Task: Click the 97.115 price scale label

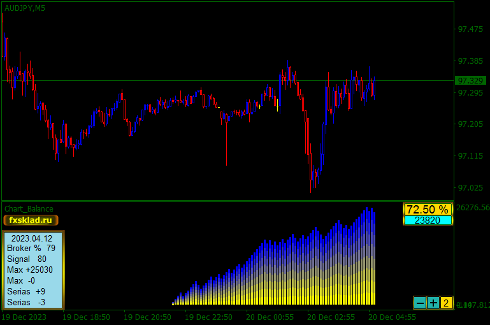Action: (470, 156)
